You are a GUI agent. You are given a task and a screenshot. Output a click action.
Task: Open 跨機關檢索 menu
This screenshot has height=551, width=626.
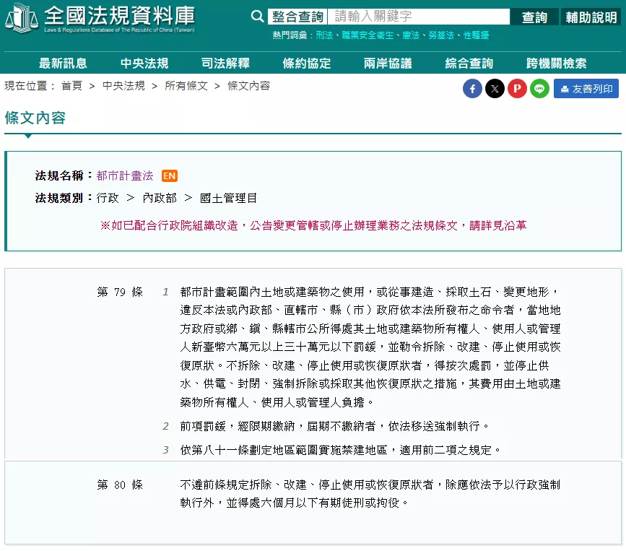[x=556, y=63]
